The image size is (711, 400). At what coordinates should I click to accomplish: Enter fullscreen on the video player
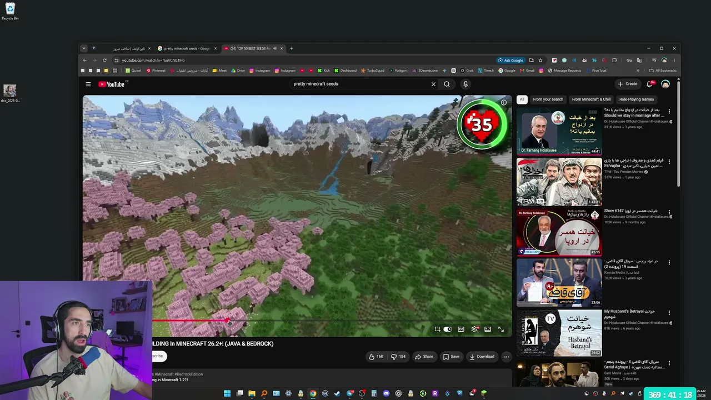501,329
